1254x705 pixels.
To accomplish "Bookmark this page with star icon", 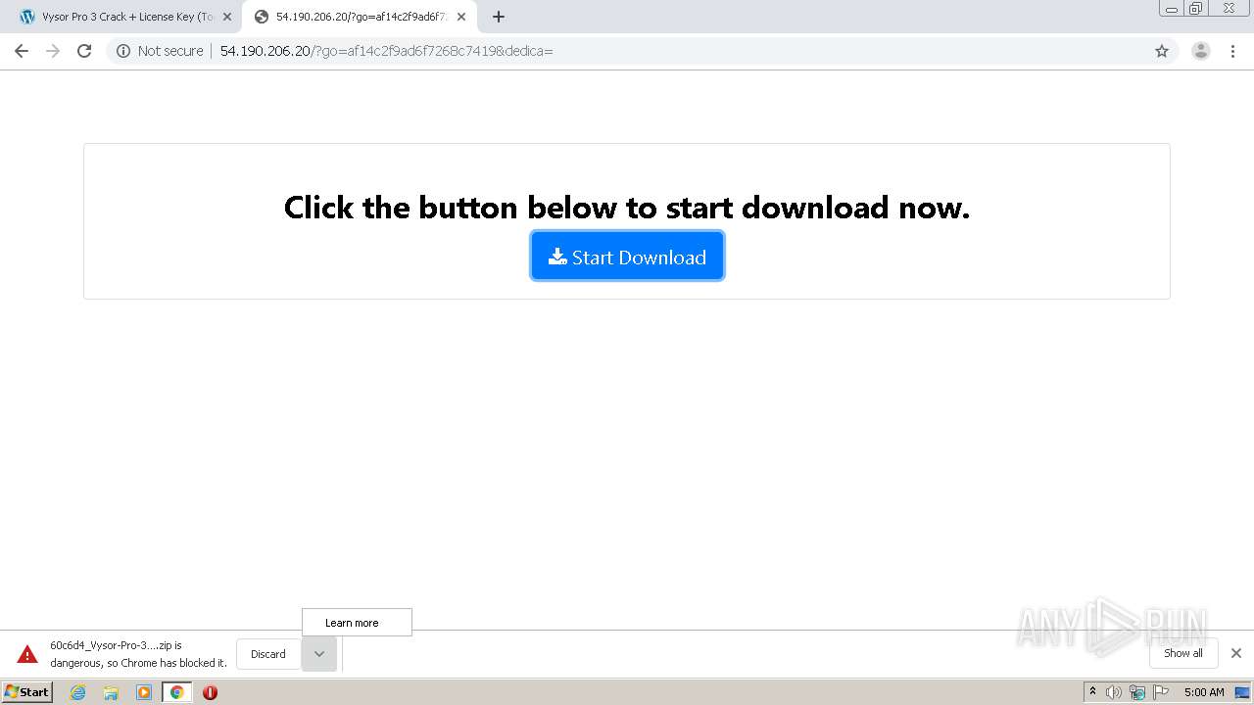I will [1162, 51].
